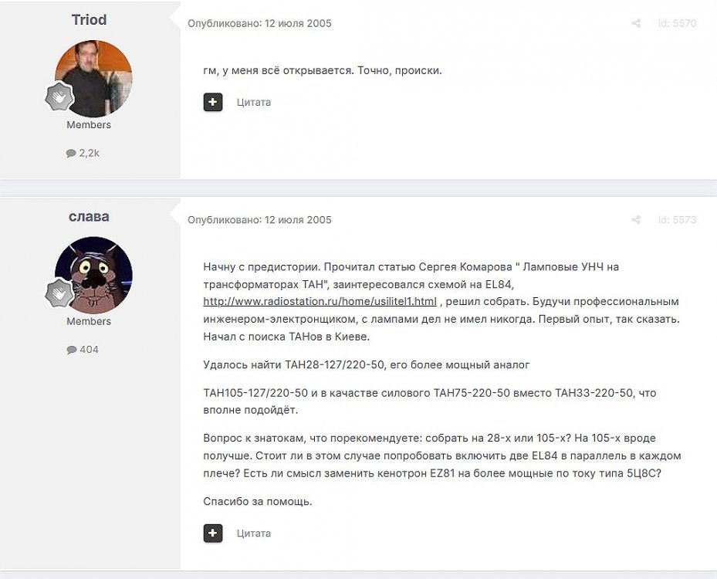Click the speech bubble icon beside 404
The image size is (717, 579).
[x=71, y=350]
